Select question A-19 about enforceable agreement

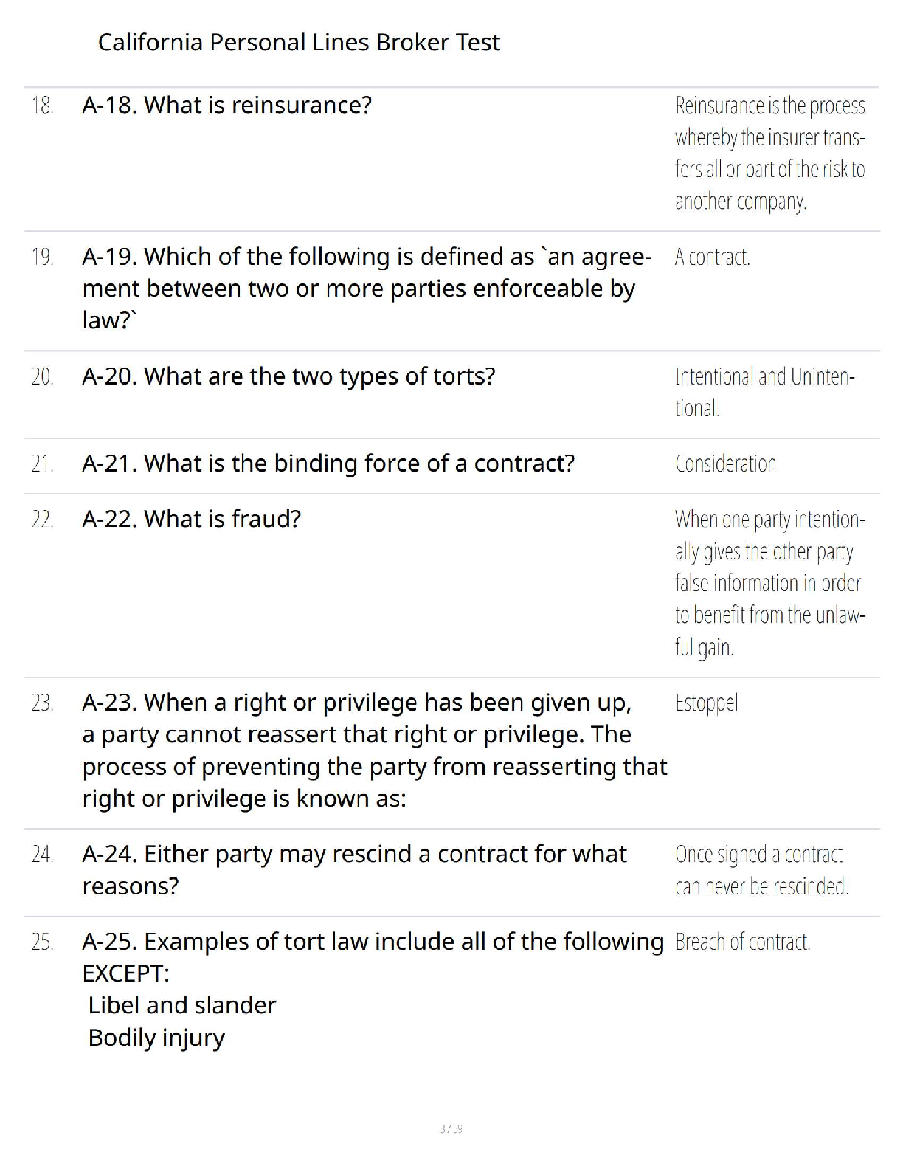367,288
